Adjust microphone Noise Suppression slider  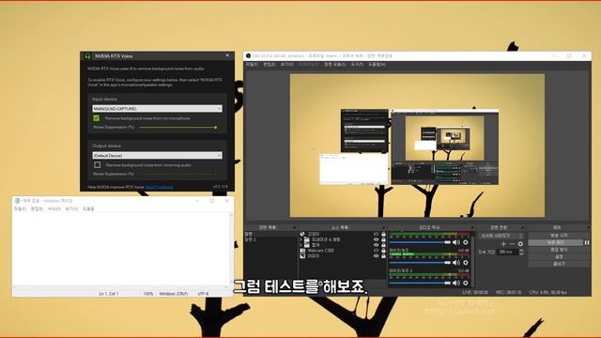(177, 128)
